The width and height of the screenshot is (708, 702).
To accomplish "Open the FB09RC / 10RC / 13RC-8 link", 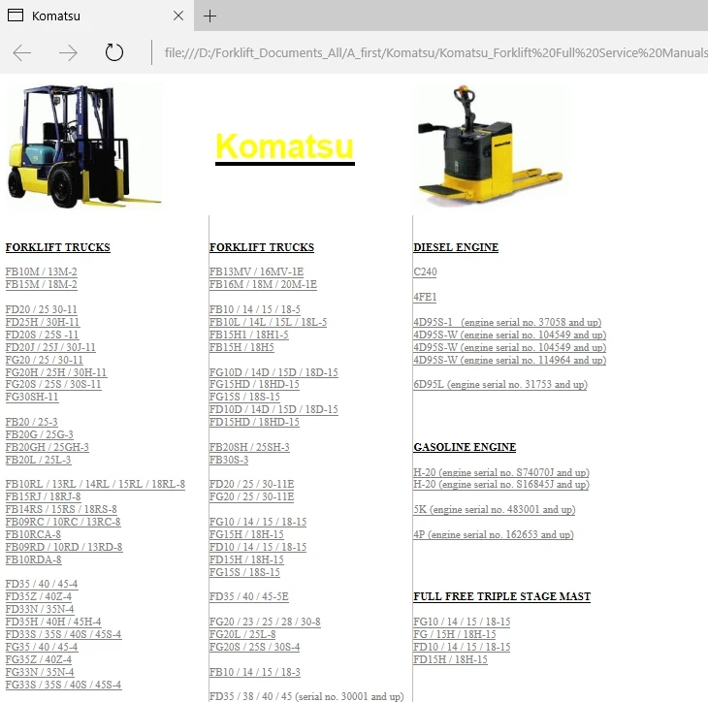I will click(x=63, y=522).
